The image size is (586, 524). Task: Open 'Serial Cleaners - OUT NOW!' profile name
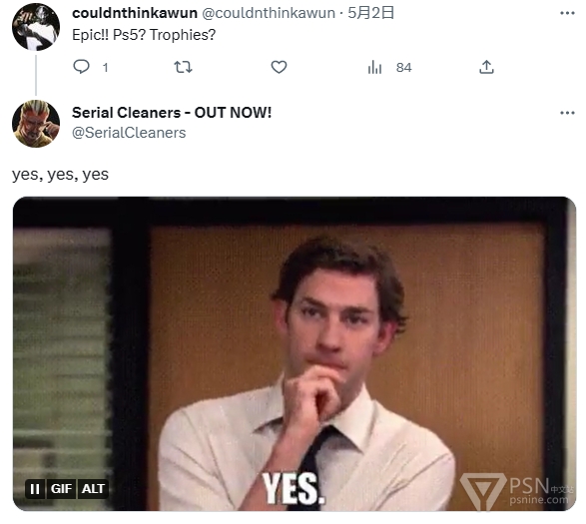click(172, 113)
